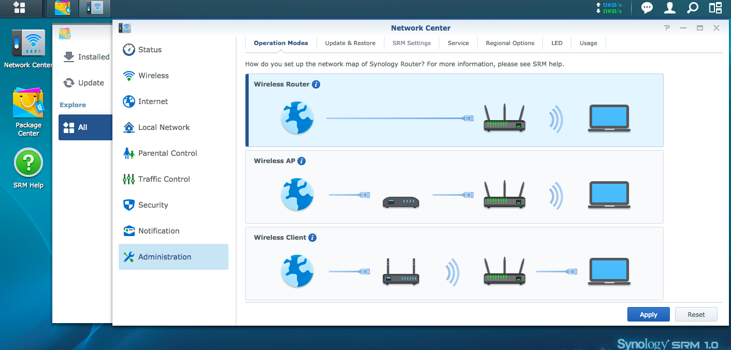Open Update in the Package Center window
Screen dimensions: 731x350
click(x=85, y=83)
